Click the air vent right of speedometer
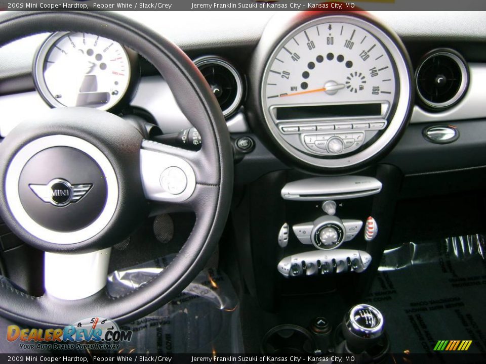 441,79
